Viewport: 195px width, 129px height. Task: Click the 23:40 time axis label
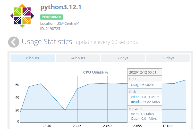tap(47, 126)
